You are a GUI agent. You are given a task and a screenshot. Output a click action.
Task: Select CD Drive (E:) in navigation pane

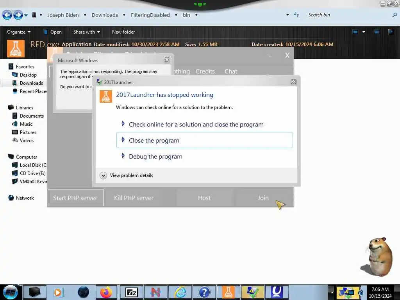33,173
